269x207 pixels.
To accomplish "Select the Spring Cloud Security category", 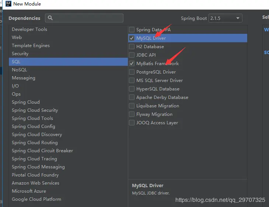I will (68, 110).
